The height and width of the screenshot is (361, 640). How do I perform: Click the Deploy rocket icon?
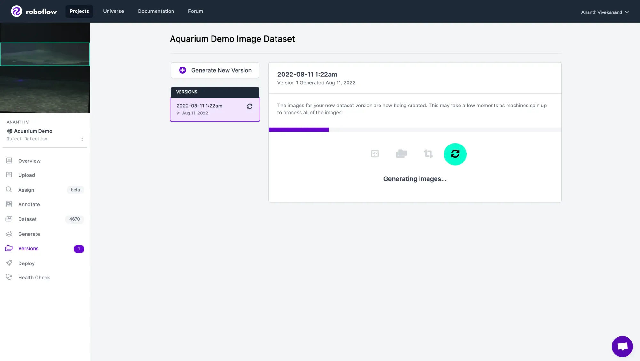click(9, 263)
